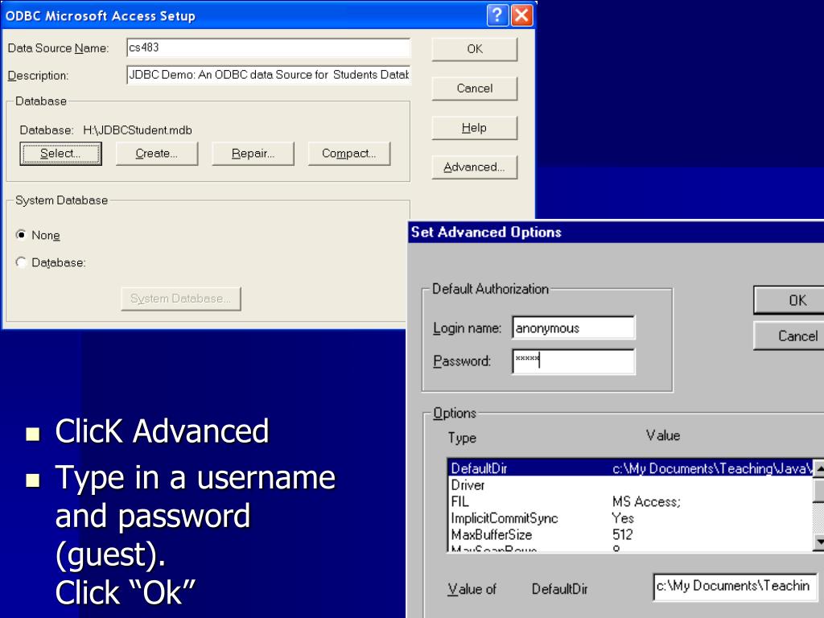Select the FIL row in Options list

[x=631, y=501]
